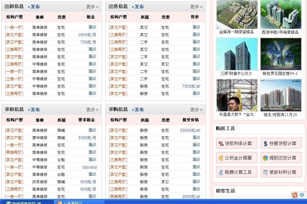
Task: Click +发布 next to 出租信息
Action: tap(34, 7)
